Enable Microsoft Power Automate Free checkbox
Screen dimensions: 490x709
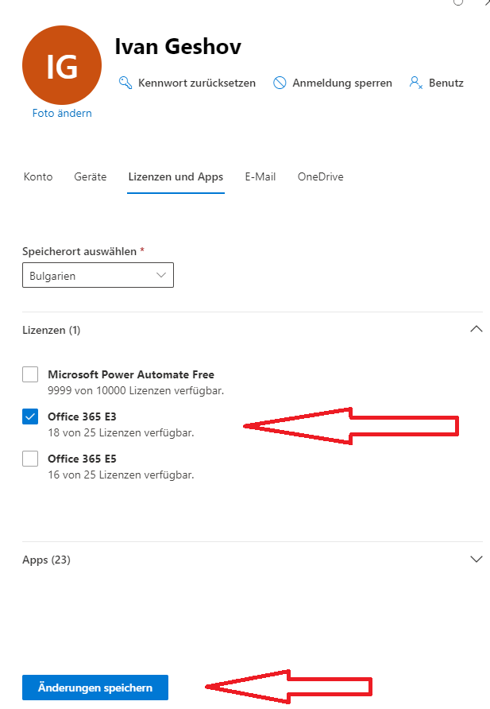(30, 374)
